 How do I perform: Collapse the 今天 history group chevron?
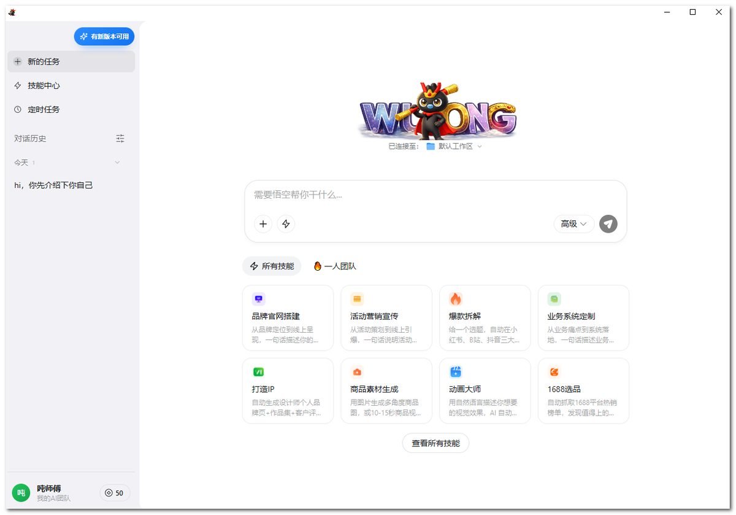117,163
